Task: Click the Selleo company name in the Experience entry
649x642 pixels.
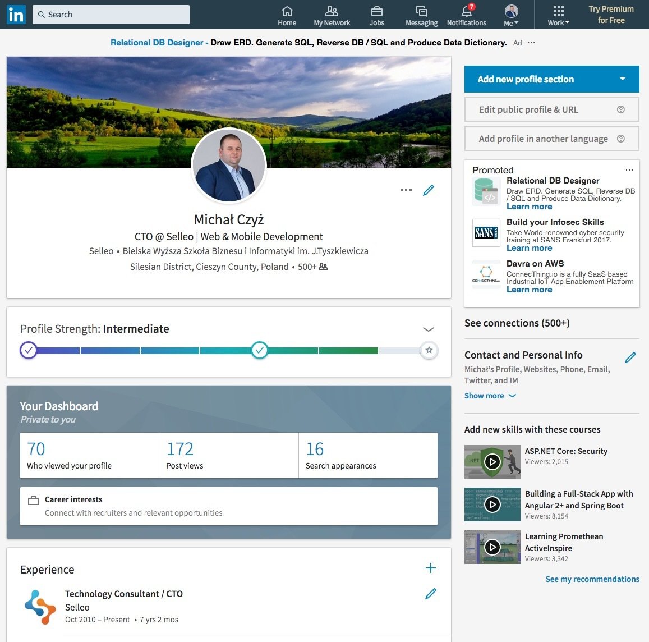Action: [x=77, y=607]
